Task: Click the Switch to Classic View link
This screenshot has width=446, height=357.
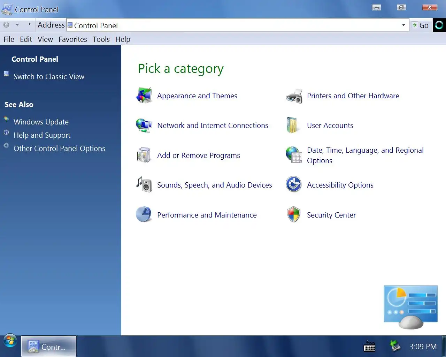Action: [49, 77]
